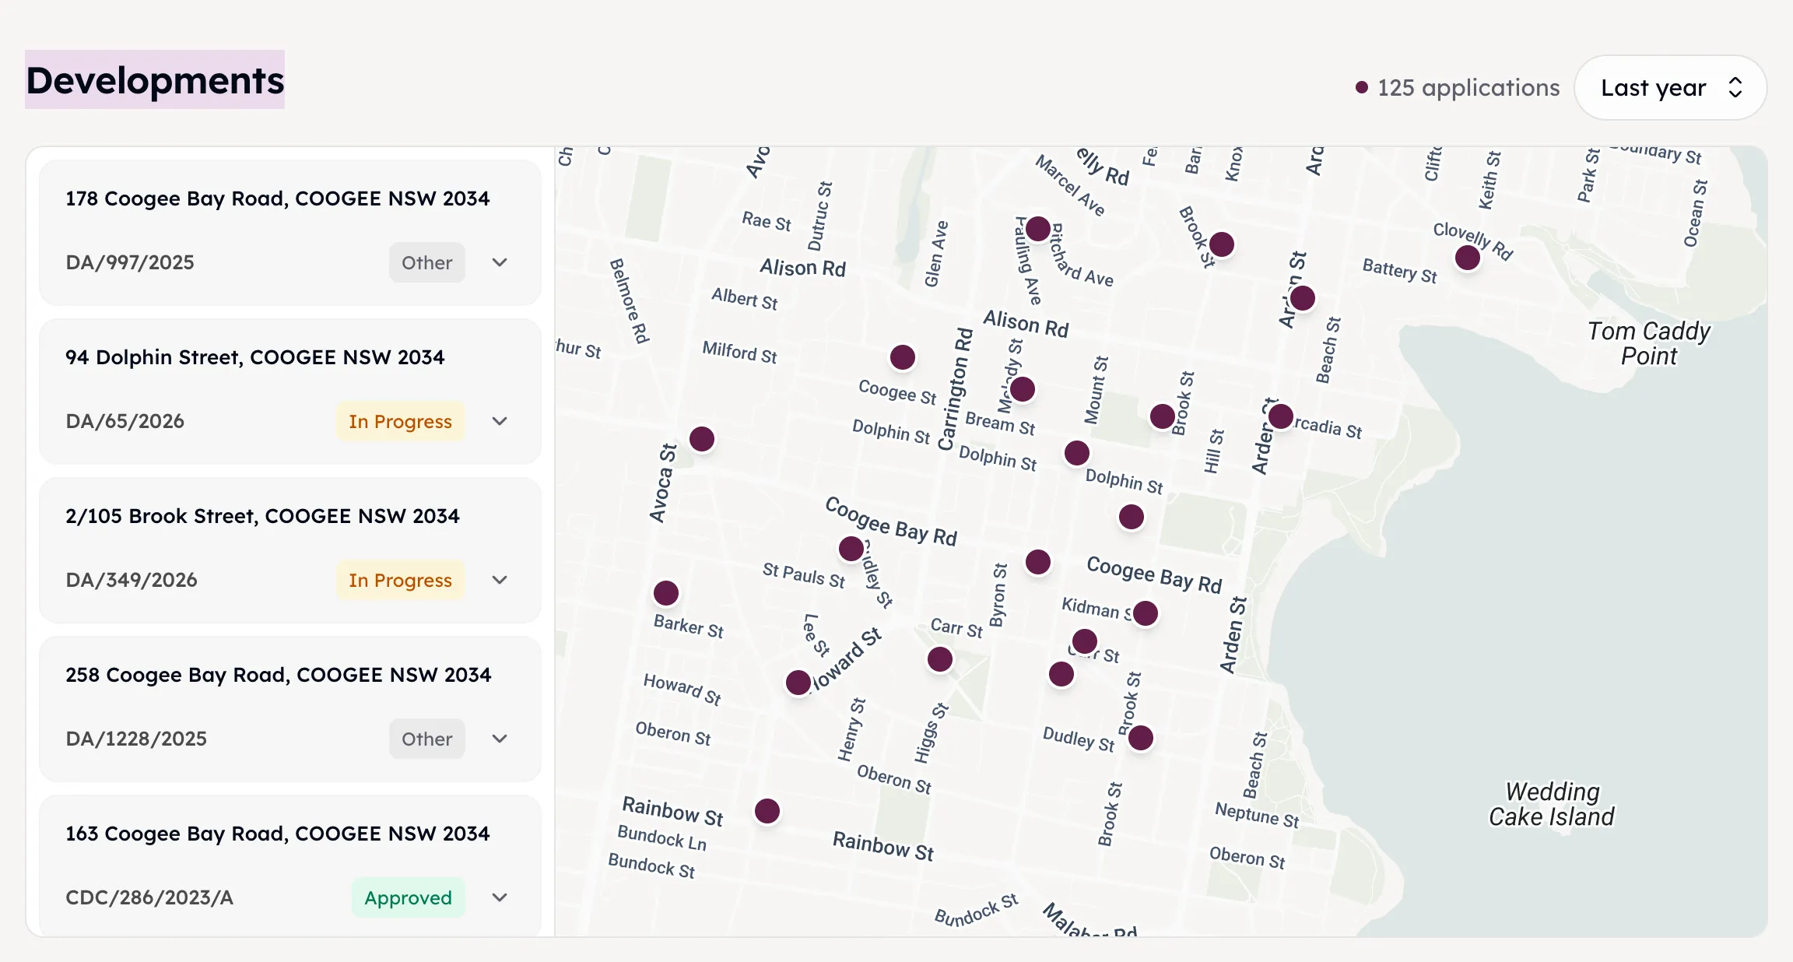Click the 258 Coogee Bay Road address
Screen dimensions: 1793x962
pyautogui.click(x=279, y=675)
